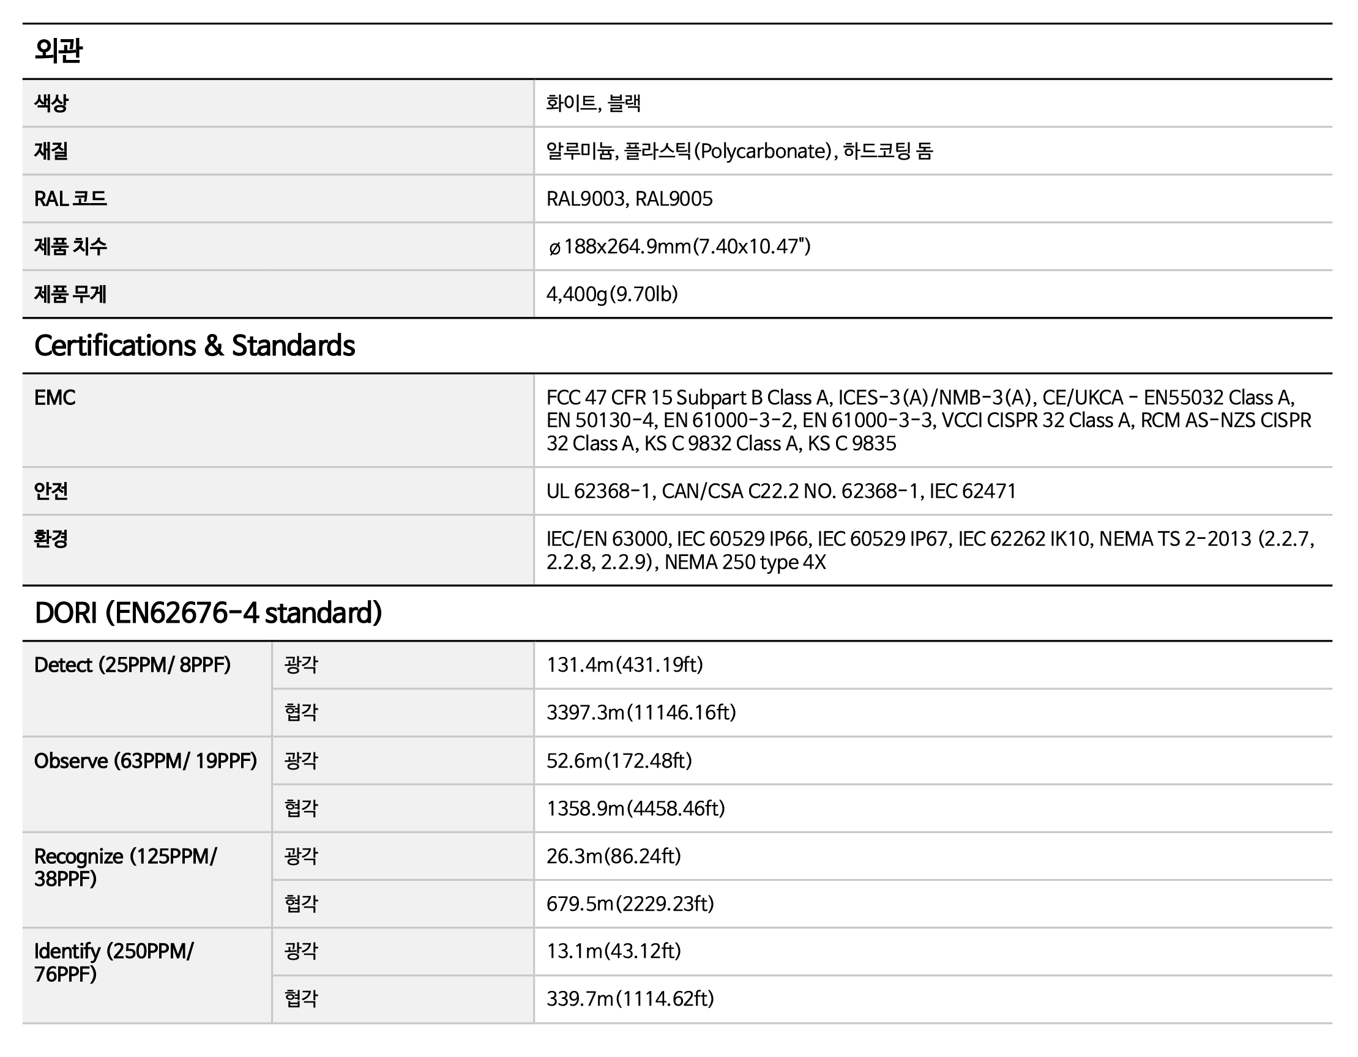Select the 26.3m(86.24ft) Recognize wide value
The width and height of the screenshot is (1358, 1057).
click(614, 856)
